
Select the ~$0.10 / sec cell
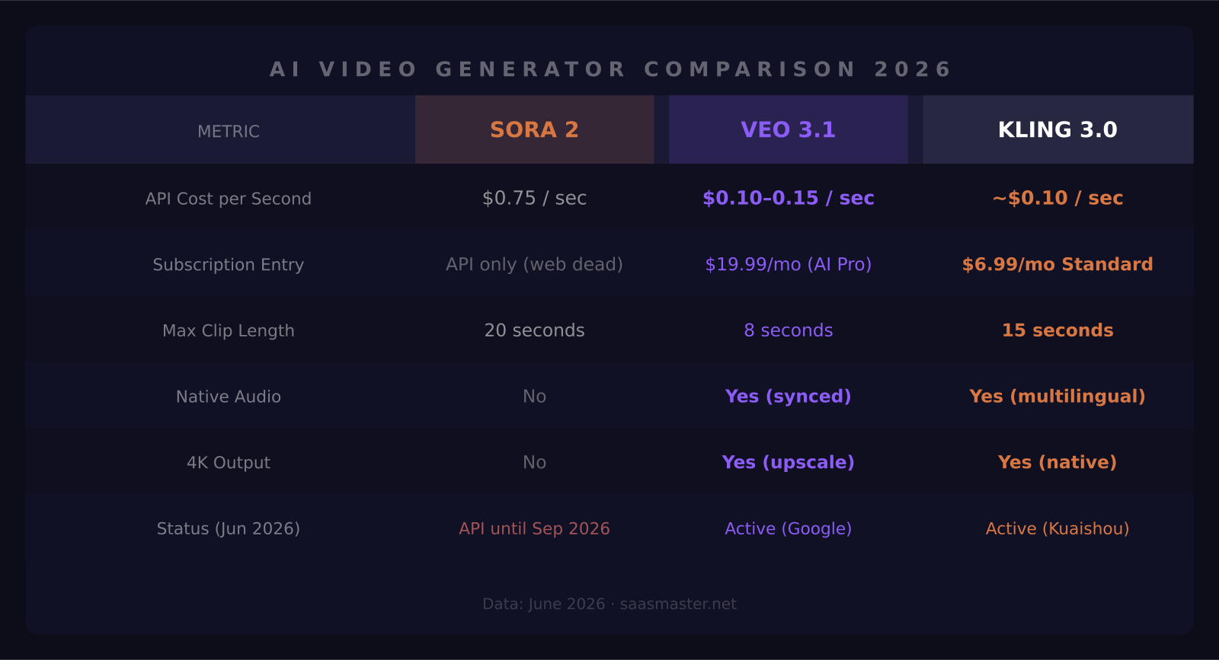1057,198
